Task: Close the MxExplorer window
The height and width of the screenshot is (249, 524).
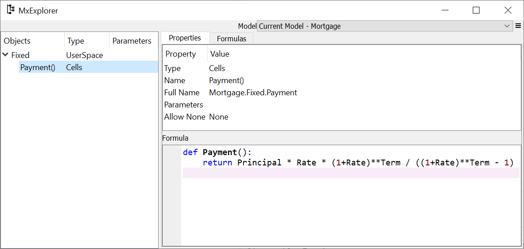Action: click(508, 10)
